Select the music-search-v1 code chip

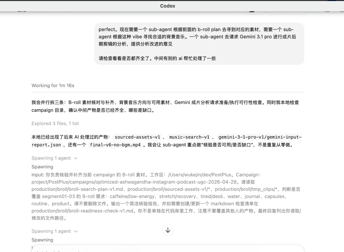coord(189,137)
